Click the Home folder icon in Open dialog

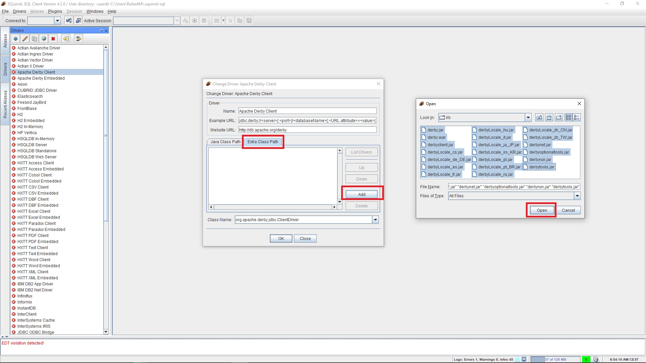549,118
